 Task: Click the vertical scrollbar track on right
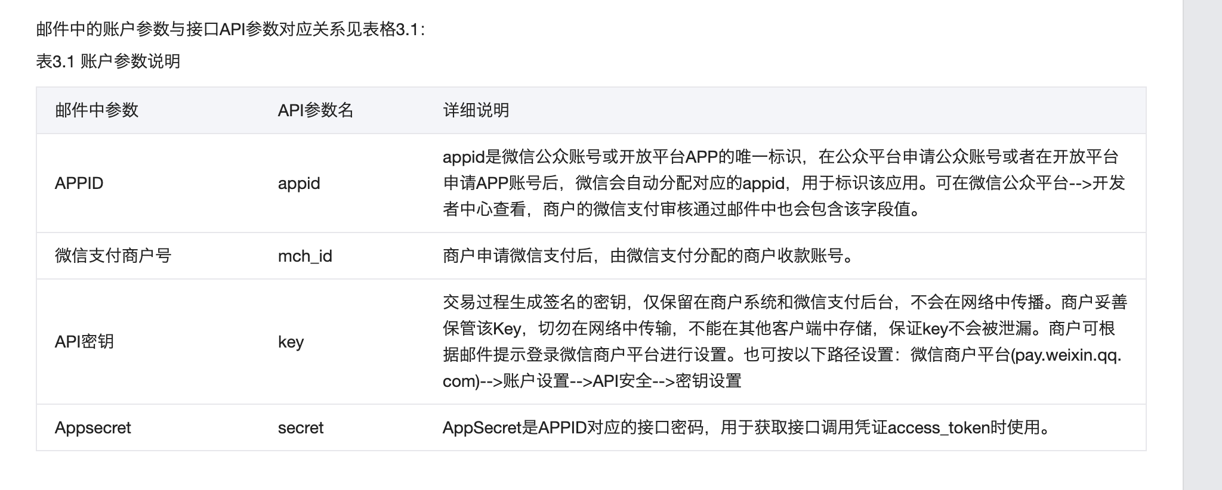pos(1202,245)
